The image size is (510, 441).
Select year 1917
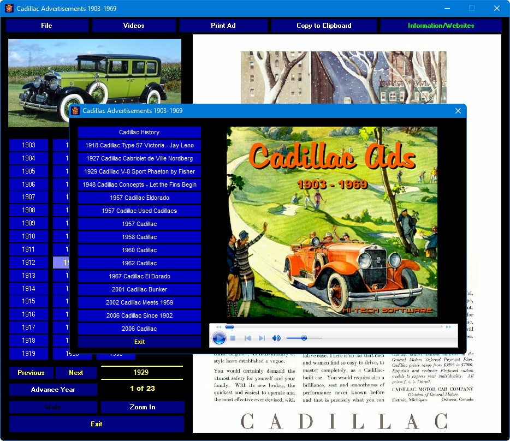pos(28,327)
